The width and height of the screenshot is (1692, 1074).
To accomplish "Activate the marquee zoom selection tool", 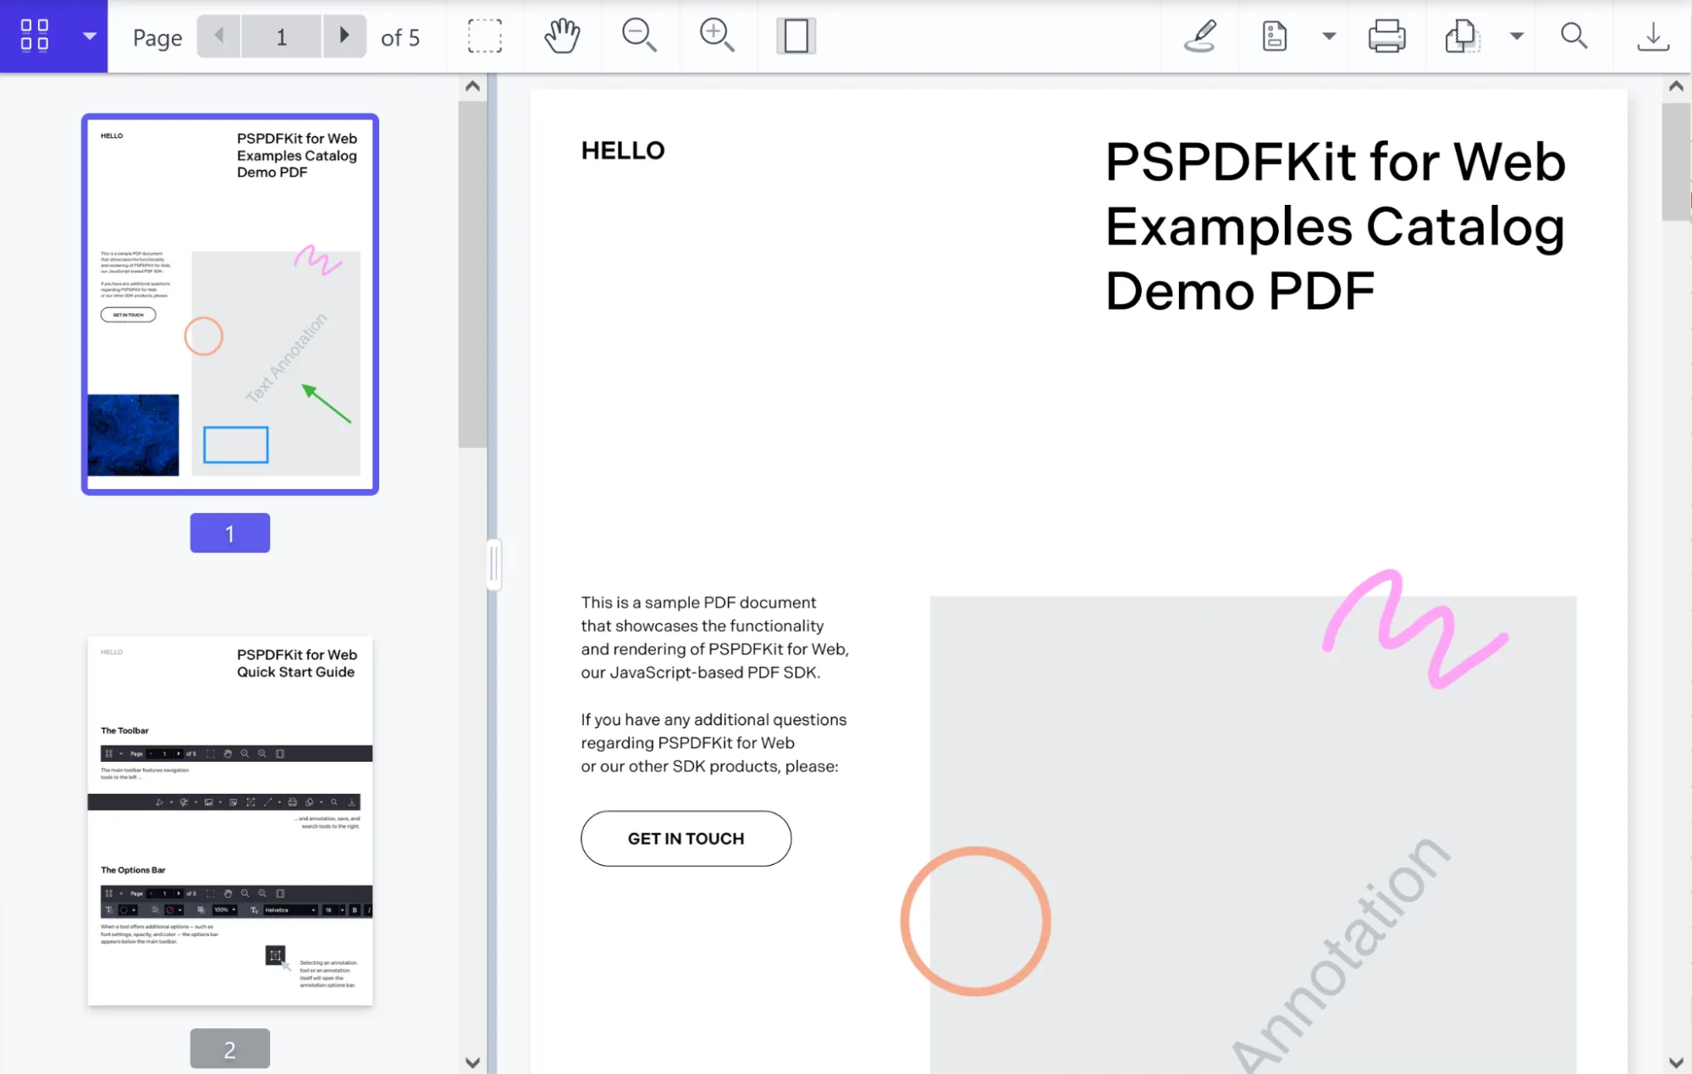I will click(484, 36).
